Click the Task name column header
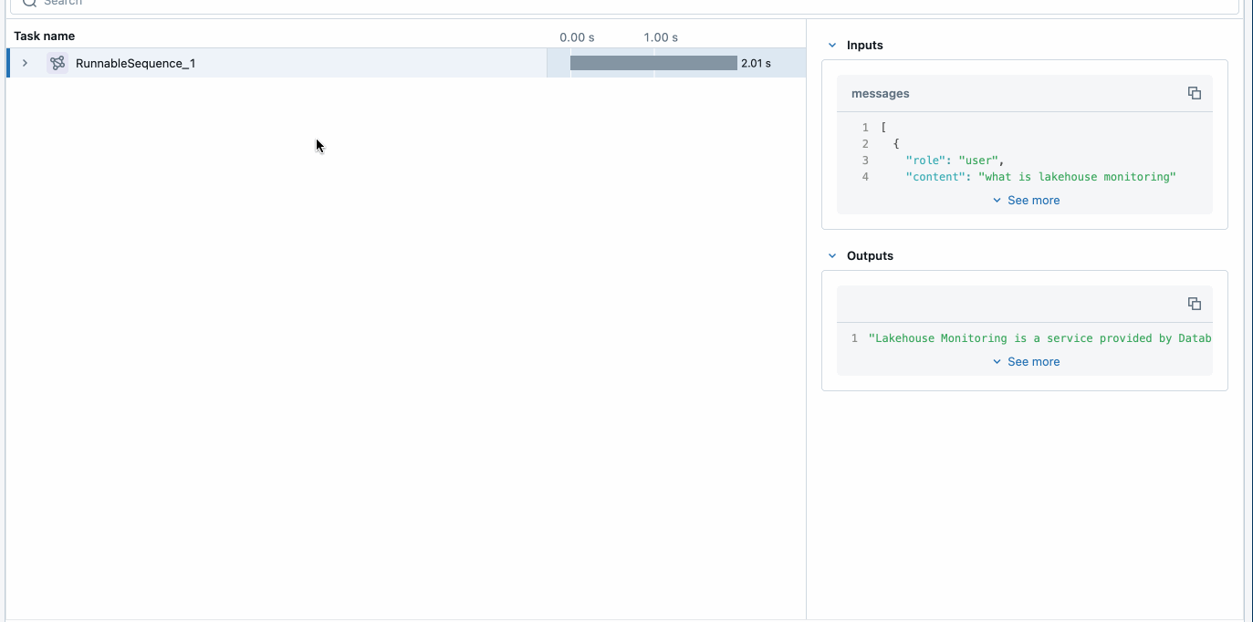 [x=45, y=36]
